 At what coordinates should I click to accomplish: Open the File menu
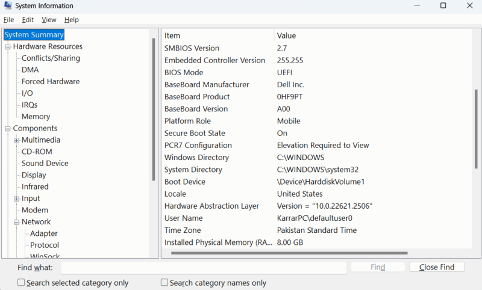[x=8, y=20]
